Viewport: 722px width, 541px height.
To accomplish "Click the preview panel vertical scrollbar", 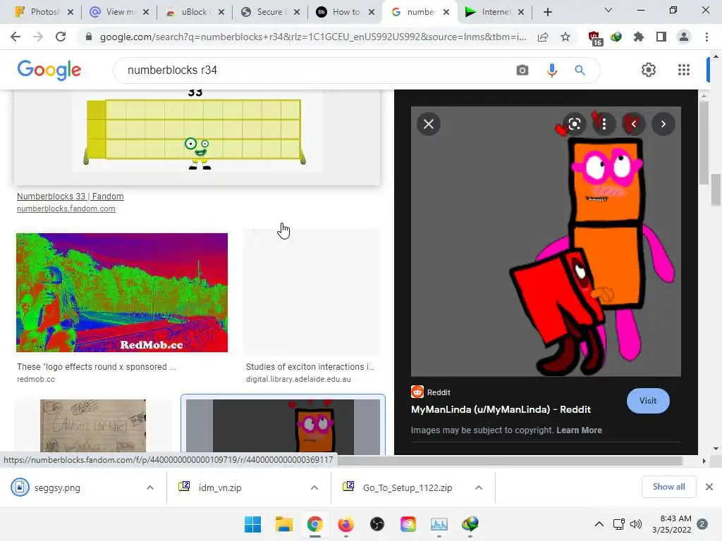I will pos(703,142).
